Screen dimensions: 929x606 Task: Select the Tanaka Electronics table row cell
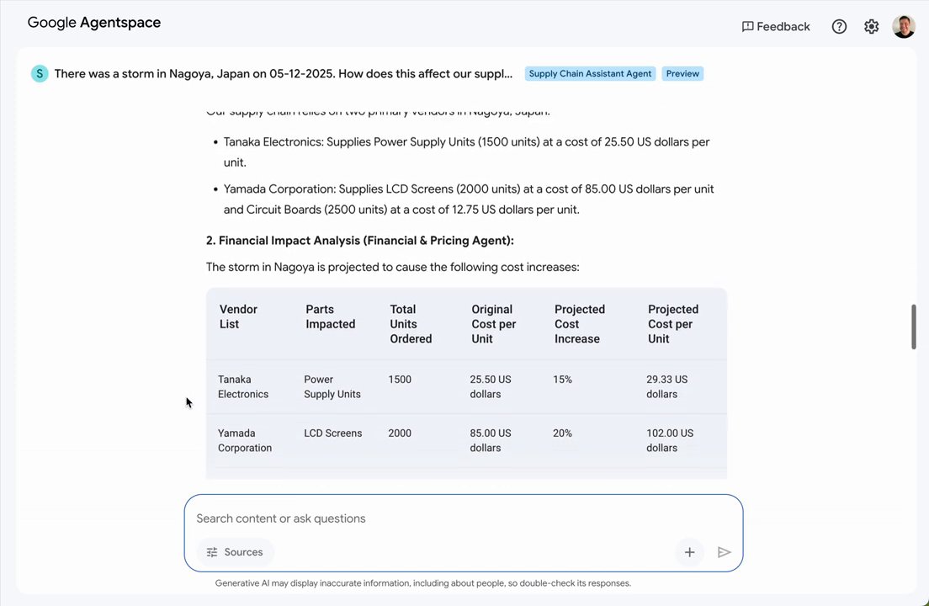(x=243, y=386)
